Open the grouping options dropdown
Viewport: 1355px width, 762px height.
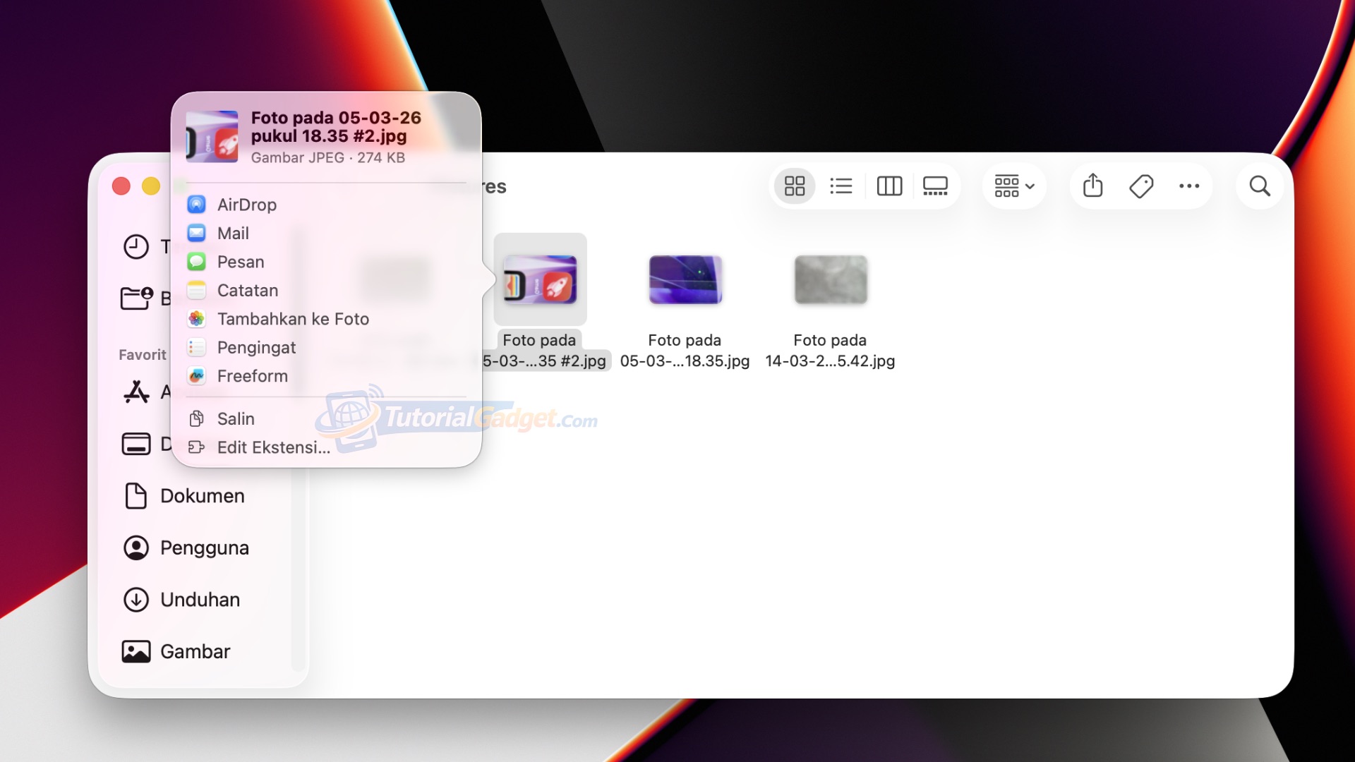(x=1014, y=186)
